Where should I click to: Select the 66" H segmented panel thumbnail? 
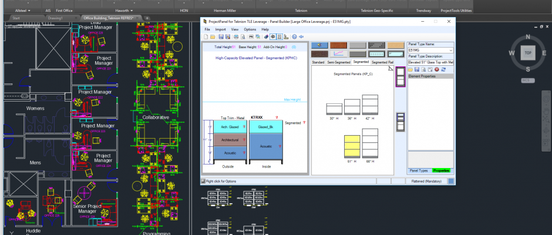click(370, 143)
